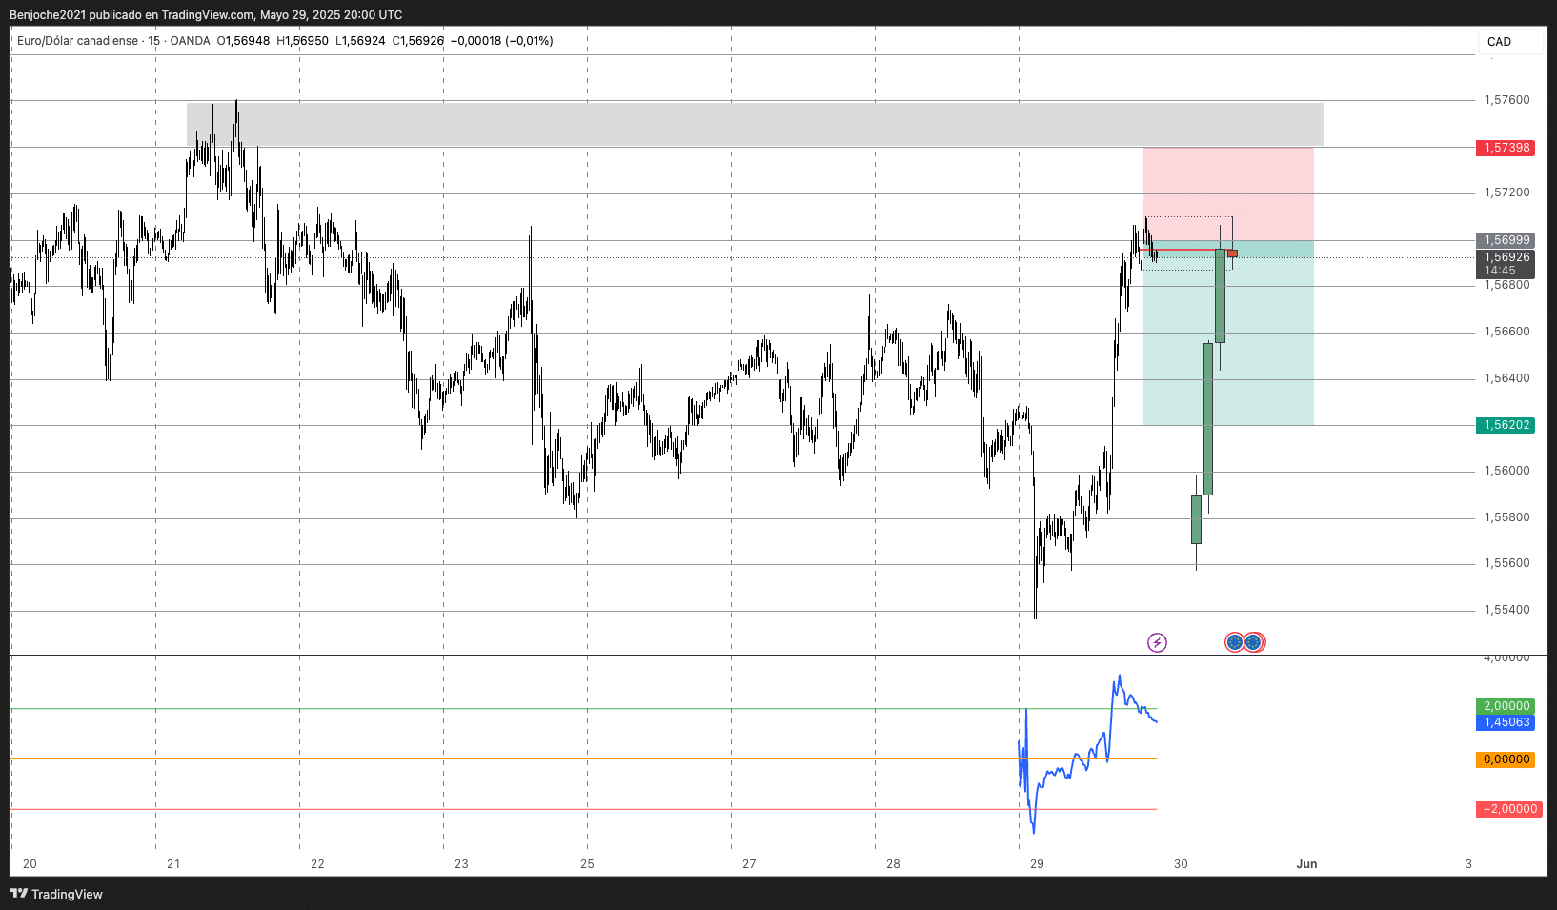Click the current price 1,56926 countdown label
This screenshot has height=910, width=1557.
click(1506, 264)
